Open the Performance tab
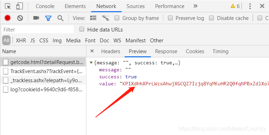 click(x=170, y=6)
